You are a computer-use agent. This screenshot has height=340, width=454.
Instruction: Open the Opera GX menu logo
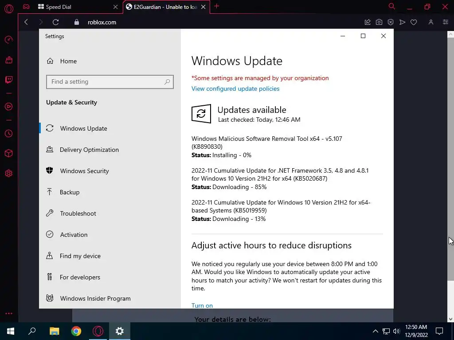click(9, 9)
